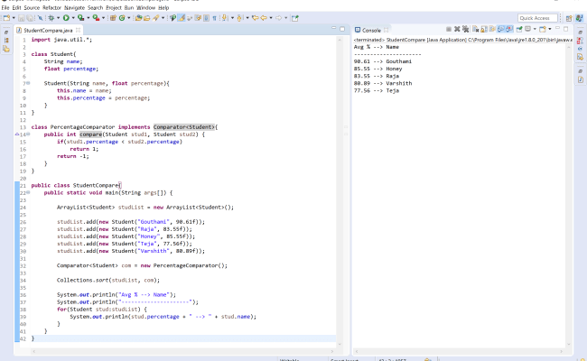
Task: Close the StudentCompare.java tab
Action: pos(78,30)
